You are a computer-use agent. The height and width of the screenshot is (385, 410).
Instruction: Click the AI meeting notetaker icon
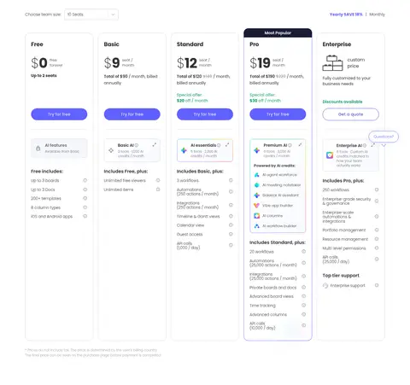click(256, 185)
